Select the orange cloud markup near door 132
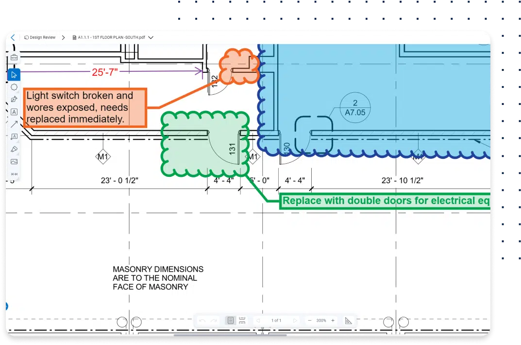The image size is (521, 345). coord(238,66)
